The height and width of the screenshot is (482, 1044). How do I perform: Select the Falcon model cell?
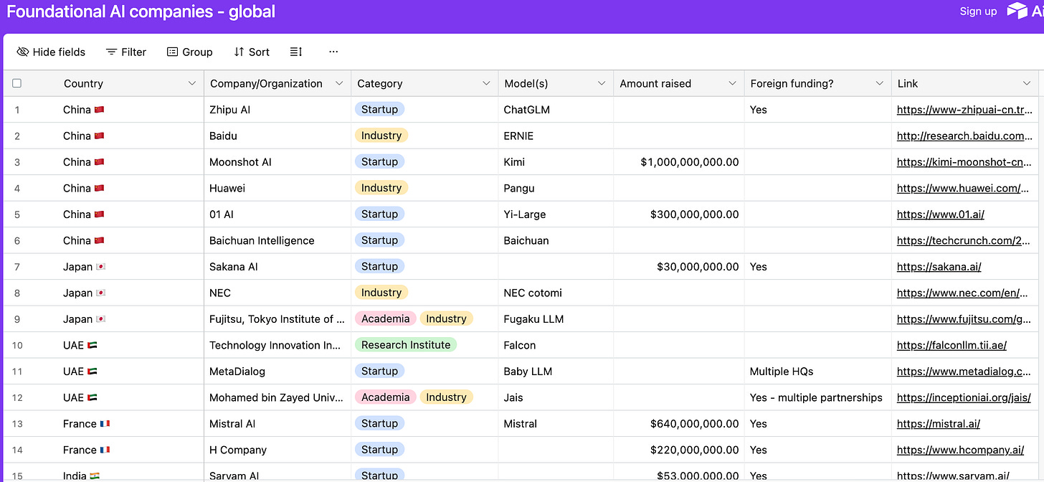(x=556, y=345)
